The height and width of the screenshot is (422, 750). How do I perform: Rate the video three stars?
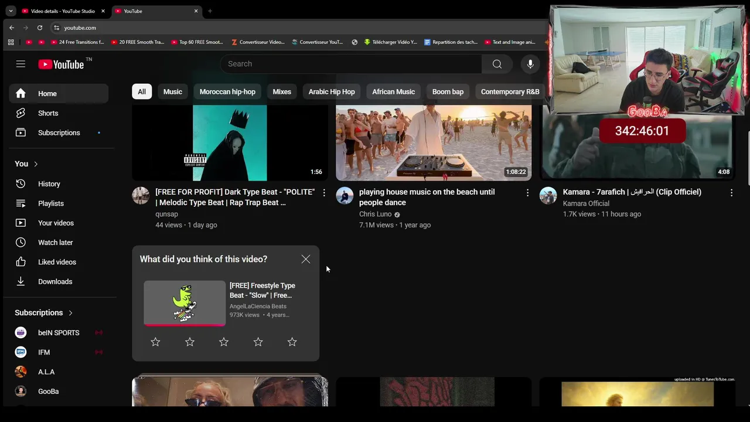224,342
